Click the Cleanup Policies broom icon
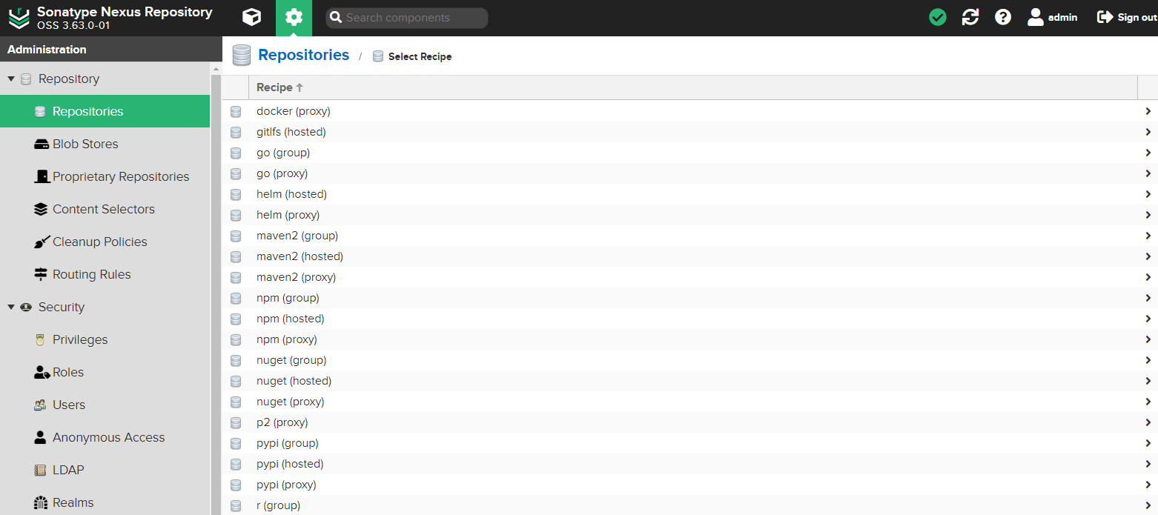 42,242
